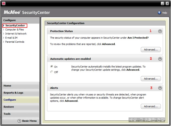This screenshot has height=126, width=171.
Task: Click the Alerts section heading
Action: pyautogui.click(x=54, y=88)
